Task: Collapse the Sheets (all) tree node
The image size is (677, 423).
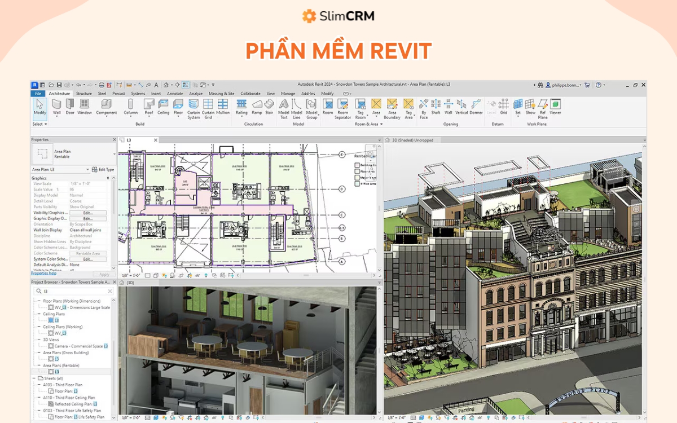Action: 34,378
